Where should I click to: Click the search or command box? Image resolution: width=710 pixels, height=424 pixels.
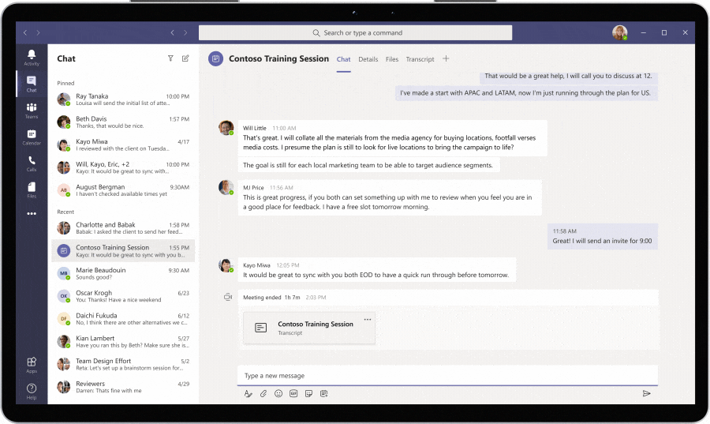coord(355,33)
